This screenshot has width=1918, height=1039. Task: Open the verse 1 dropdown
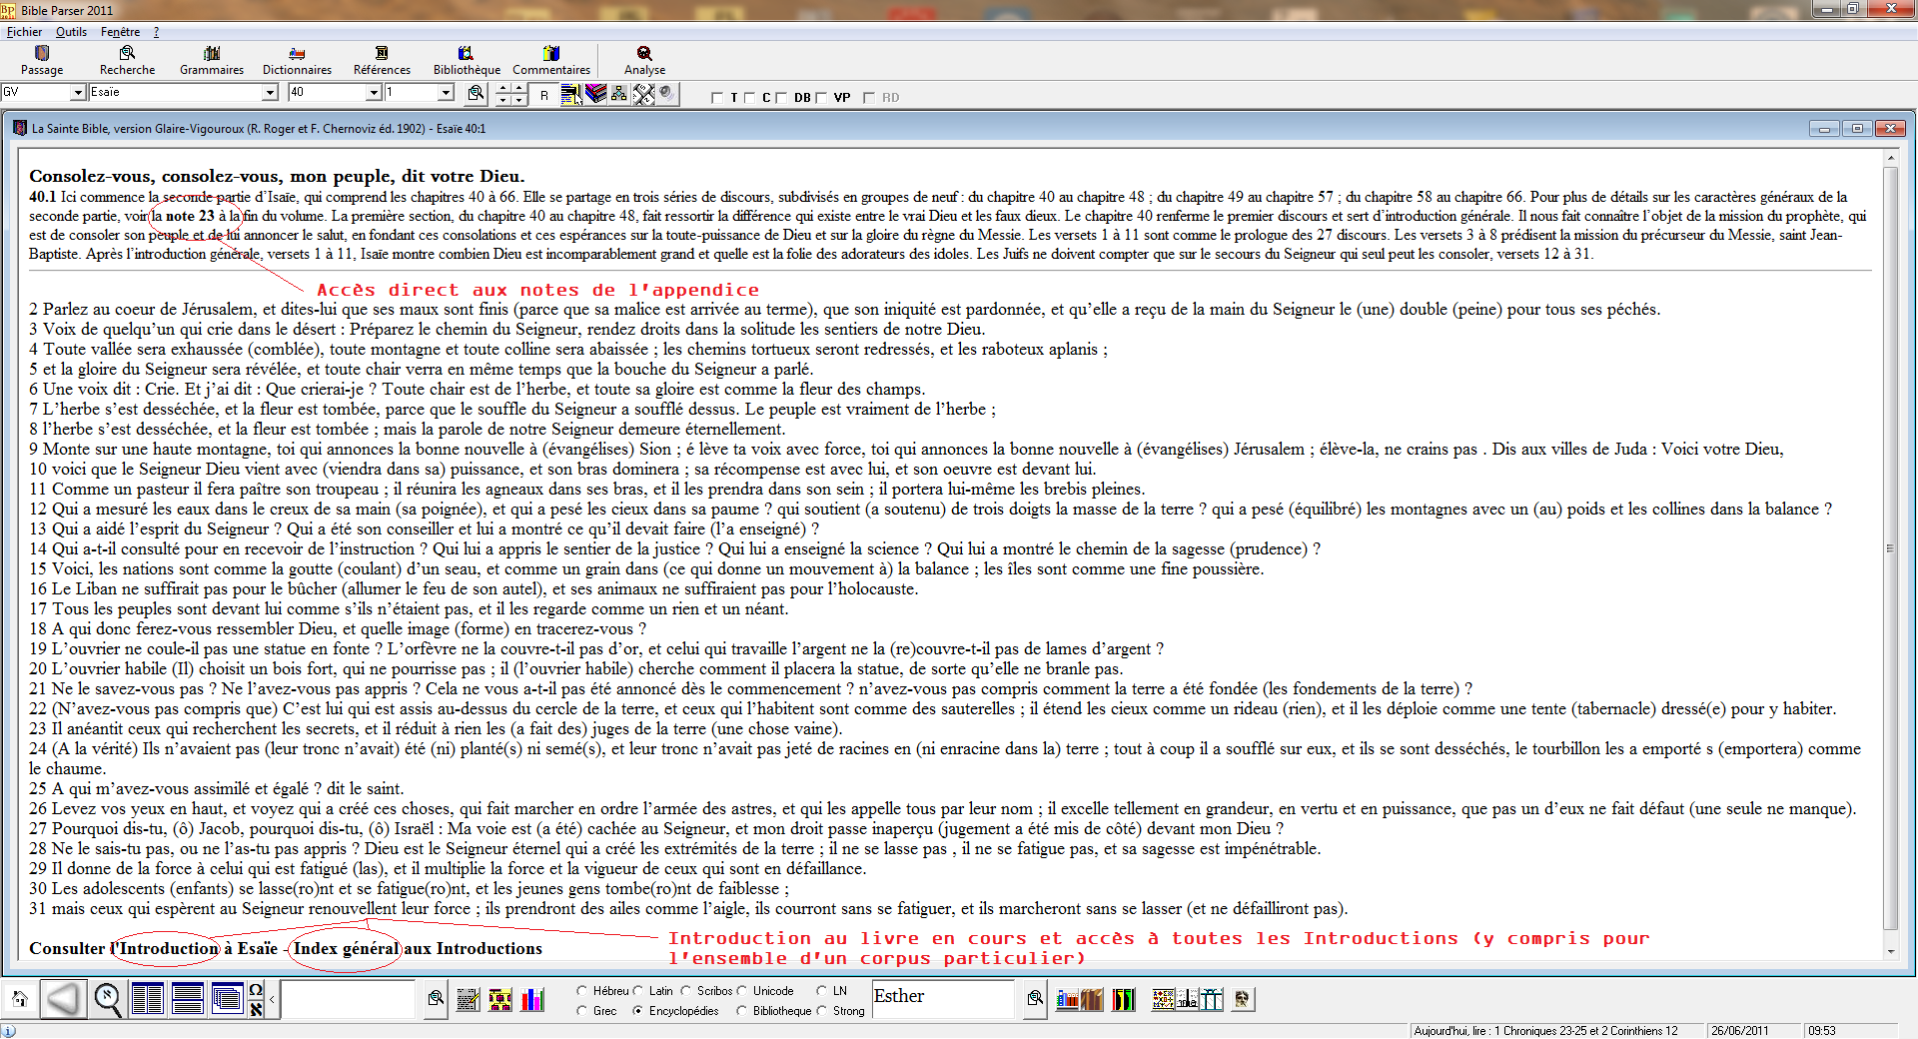coord(446,93)
